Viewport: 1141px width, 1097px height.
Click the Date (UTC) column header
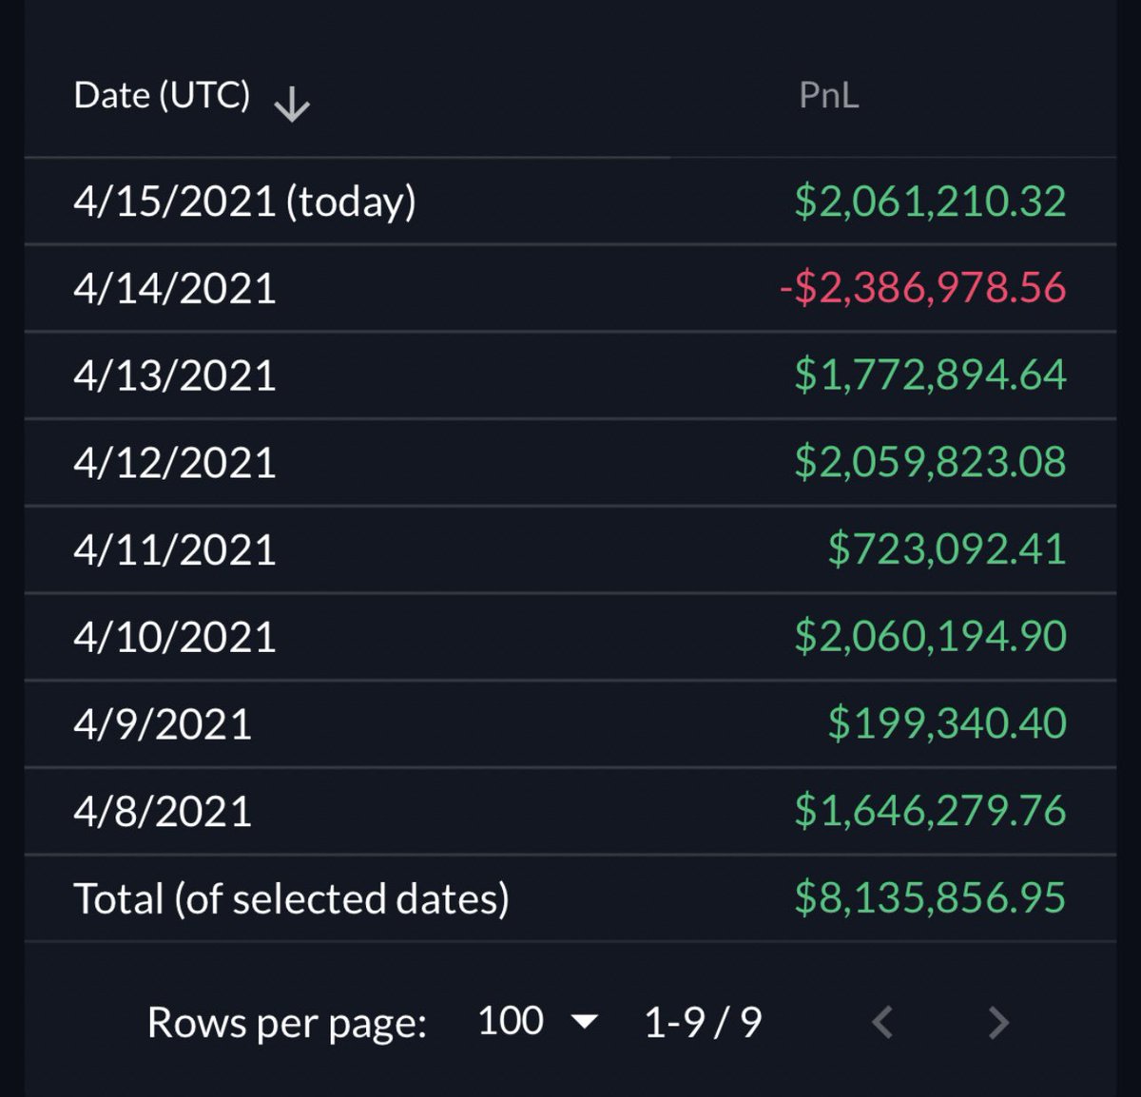coord(162,95)
